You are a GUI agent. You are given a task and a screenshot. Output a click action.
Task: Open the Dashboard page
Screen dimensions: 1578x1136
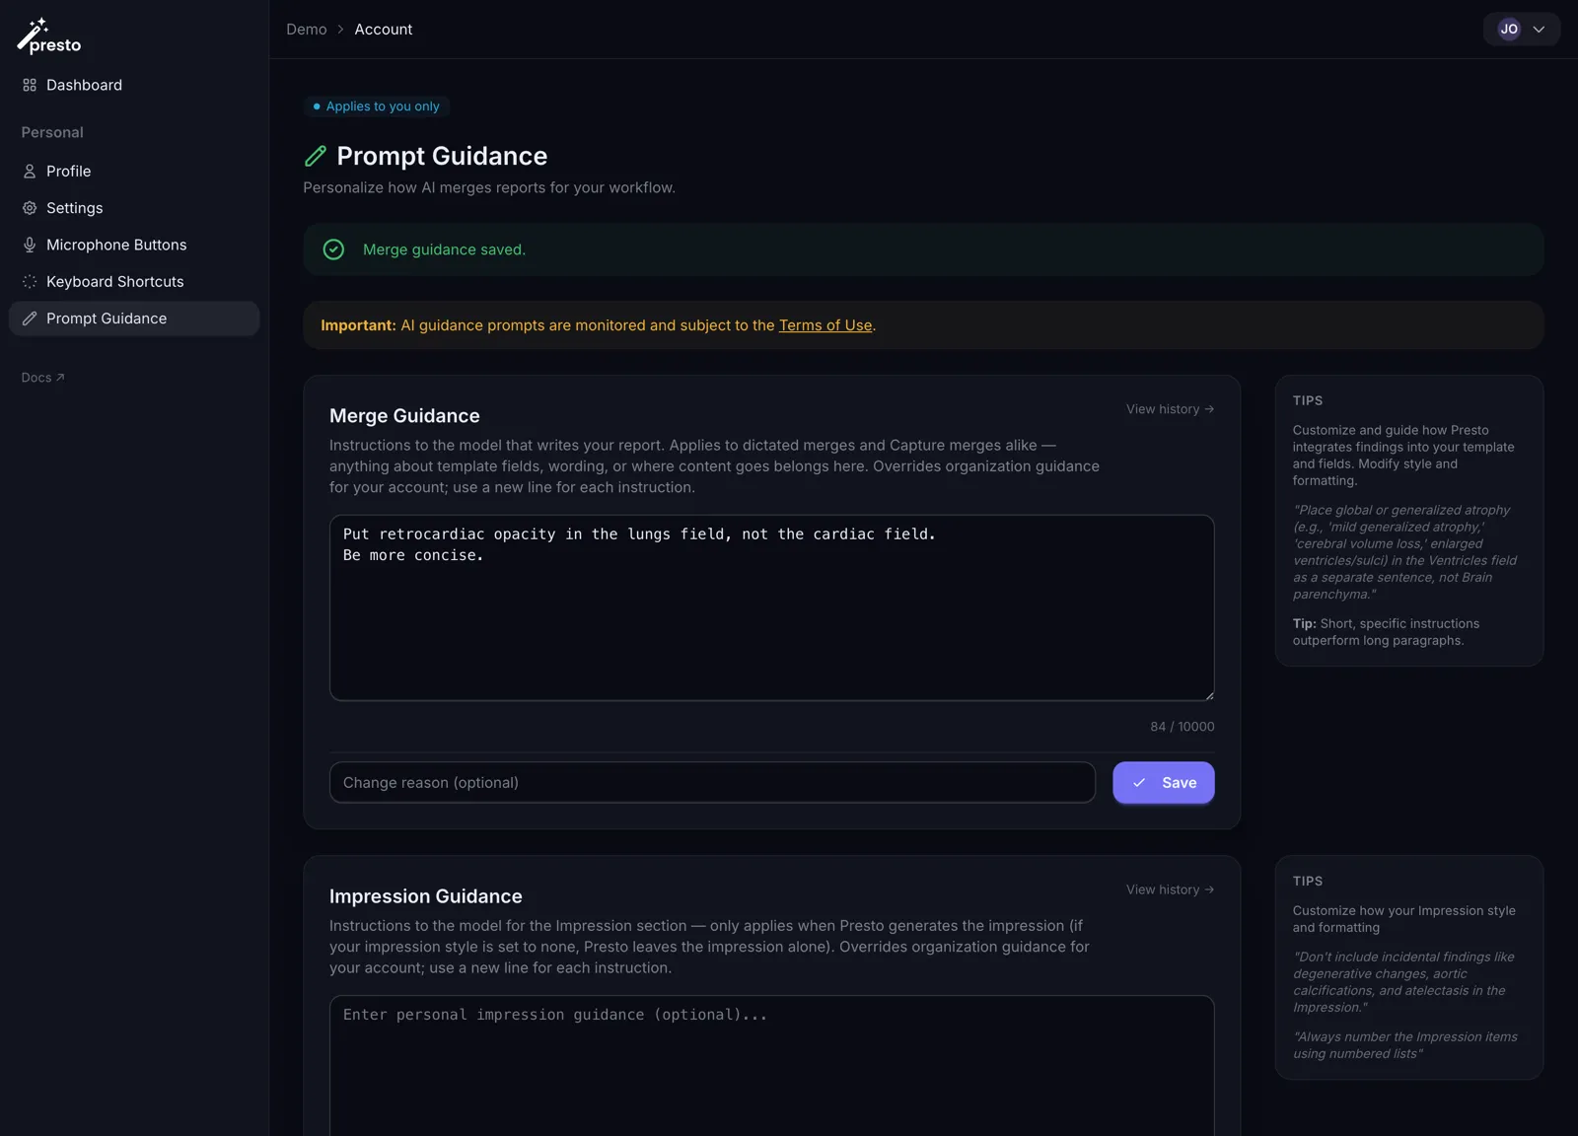click(134, 85)
